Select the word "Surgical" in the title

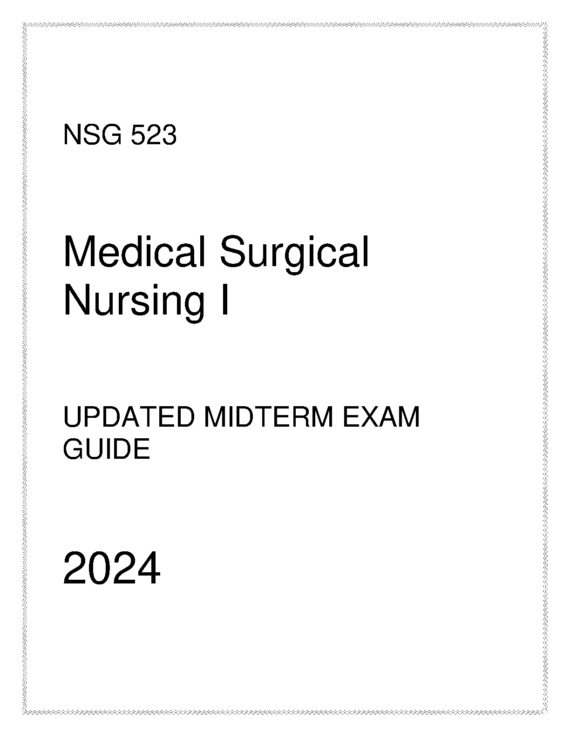tap(295, 254)
